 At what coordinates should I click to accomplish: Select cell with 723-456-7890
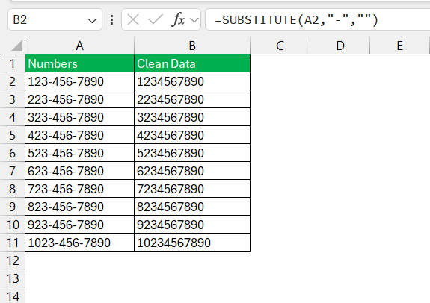point(79,189)
